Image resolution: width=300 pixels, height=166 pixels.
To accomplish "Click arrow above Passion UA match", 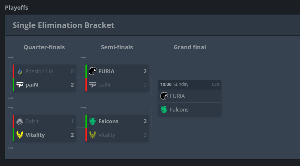I will (x=11, y=57).
